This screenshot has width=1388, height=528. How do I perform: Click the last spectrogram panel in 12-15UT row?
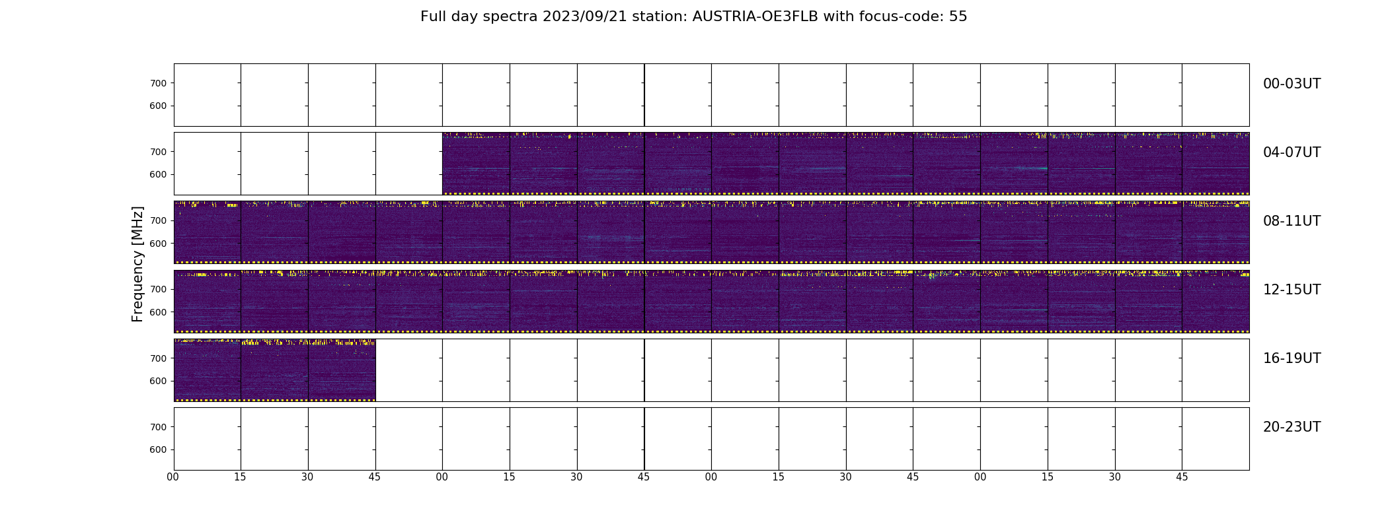1215,302
